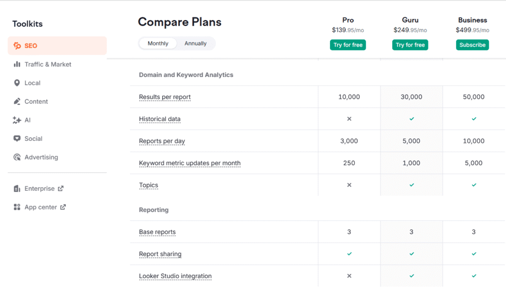Click the Topics feature label
The height and width of the screenshot is (294, 506).
(x=148, y=185)
